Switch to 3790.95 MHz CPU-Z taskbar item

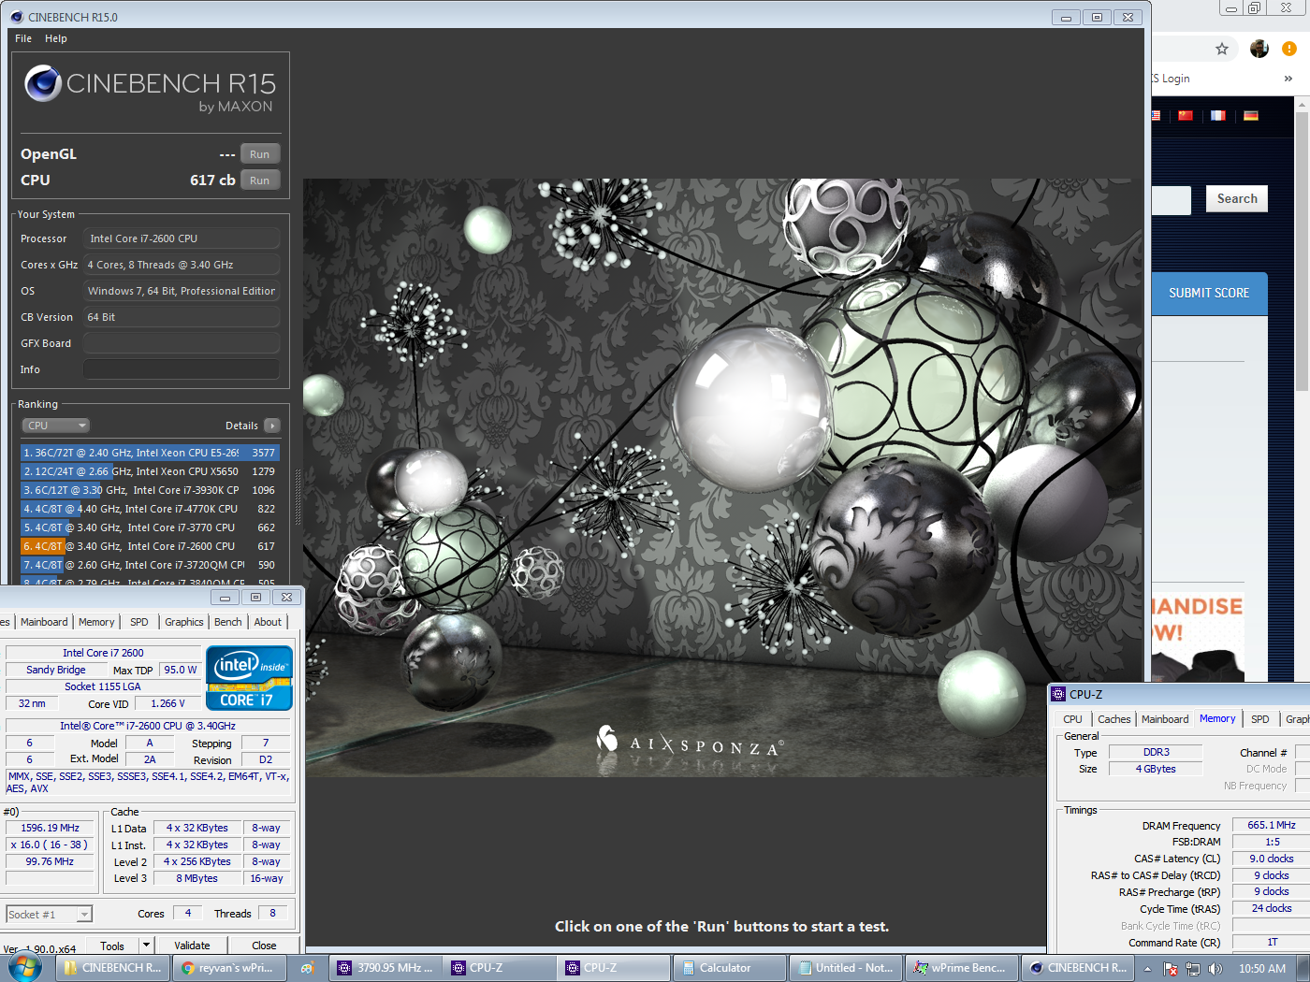coord(386,968)
